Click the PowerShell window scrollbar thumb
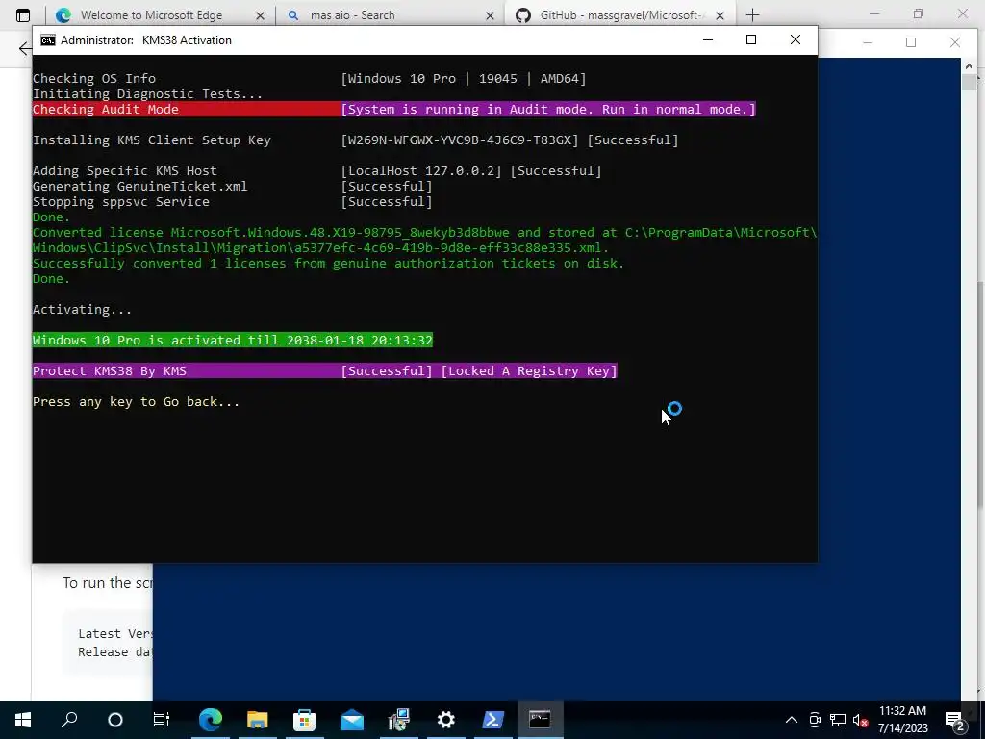The width and height of the screenshot is (985, 739). click(969, 83)
